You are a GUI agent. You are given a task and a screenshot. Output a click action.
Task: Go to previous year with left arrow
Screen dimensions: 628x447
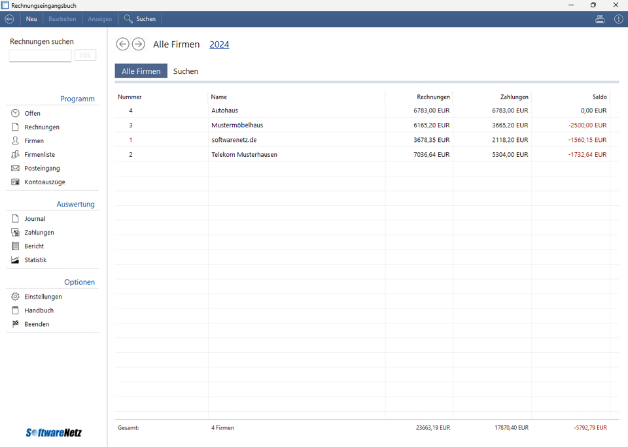(122, 44)
